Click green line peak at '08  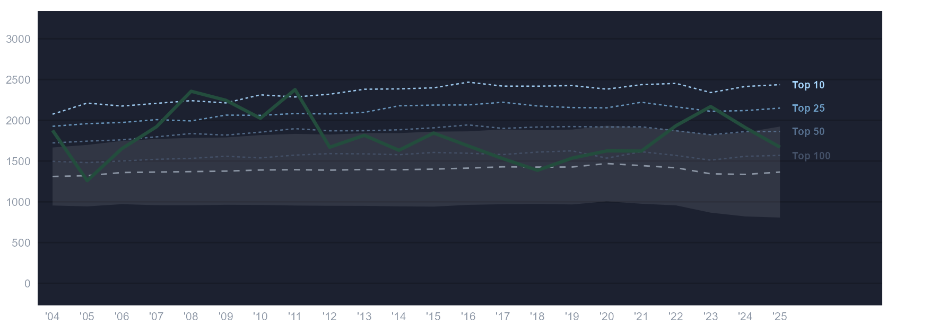pos(191,91)
